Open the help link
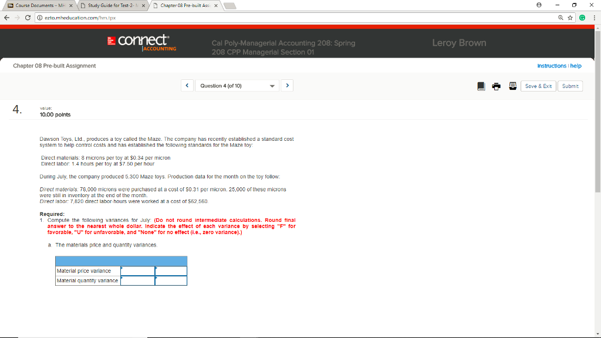The height and width of the screenshot is (338, 601). pyautogui.click(x=576, y=66)
